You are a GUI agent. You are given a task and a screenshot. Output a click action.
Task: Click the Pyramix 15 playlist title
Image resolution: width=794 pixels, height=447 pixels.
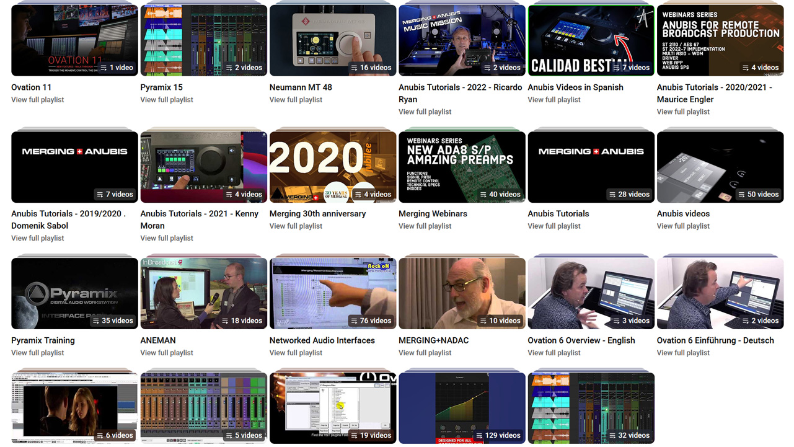[x=162, y=87]
